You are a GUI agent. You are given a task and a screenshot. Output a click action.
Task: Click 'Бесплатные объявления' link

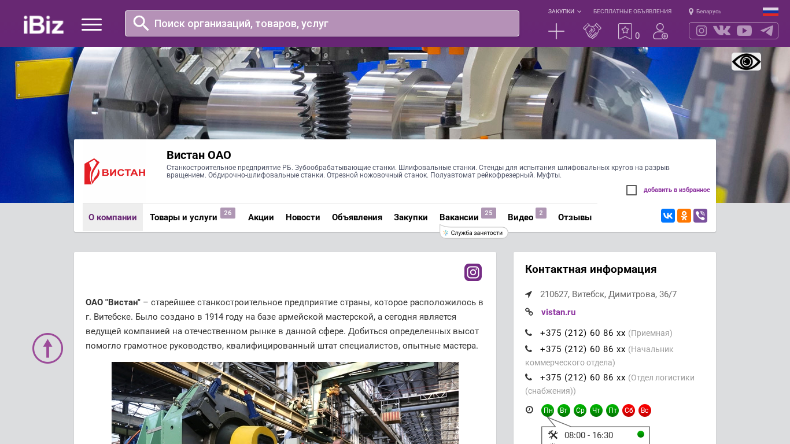click(632, 12)
